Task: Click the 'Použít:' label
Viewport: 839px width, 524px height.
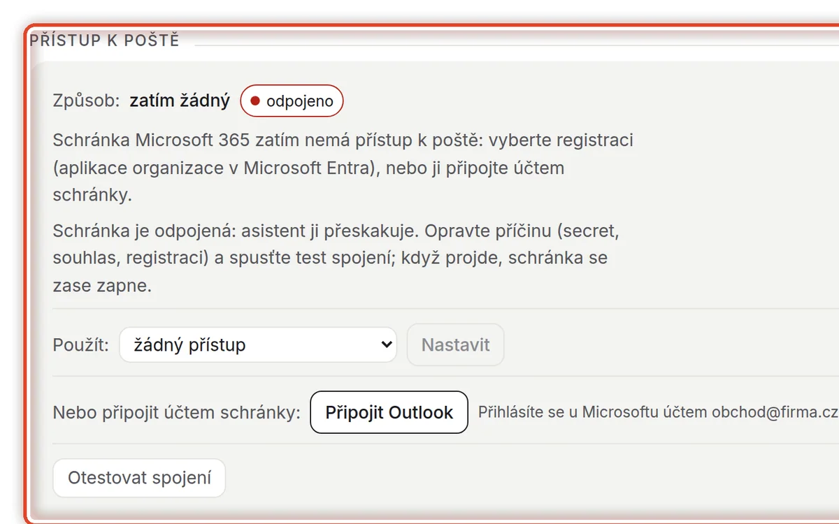Action: (x=81, y=344)
